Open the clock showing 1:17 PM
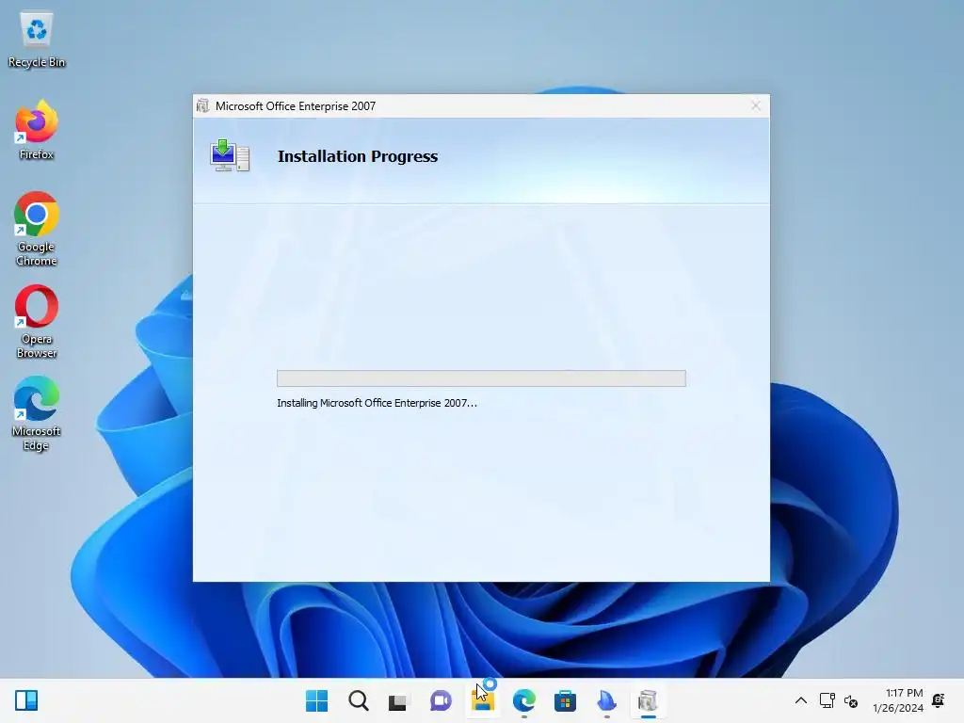The height and width of the screenshot is (723, 964). tap(897, 700)
